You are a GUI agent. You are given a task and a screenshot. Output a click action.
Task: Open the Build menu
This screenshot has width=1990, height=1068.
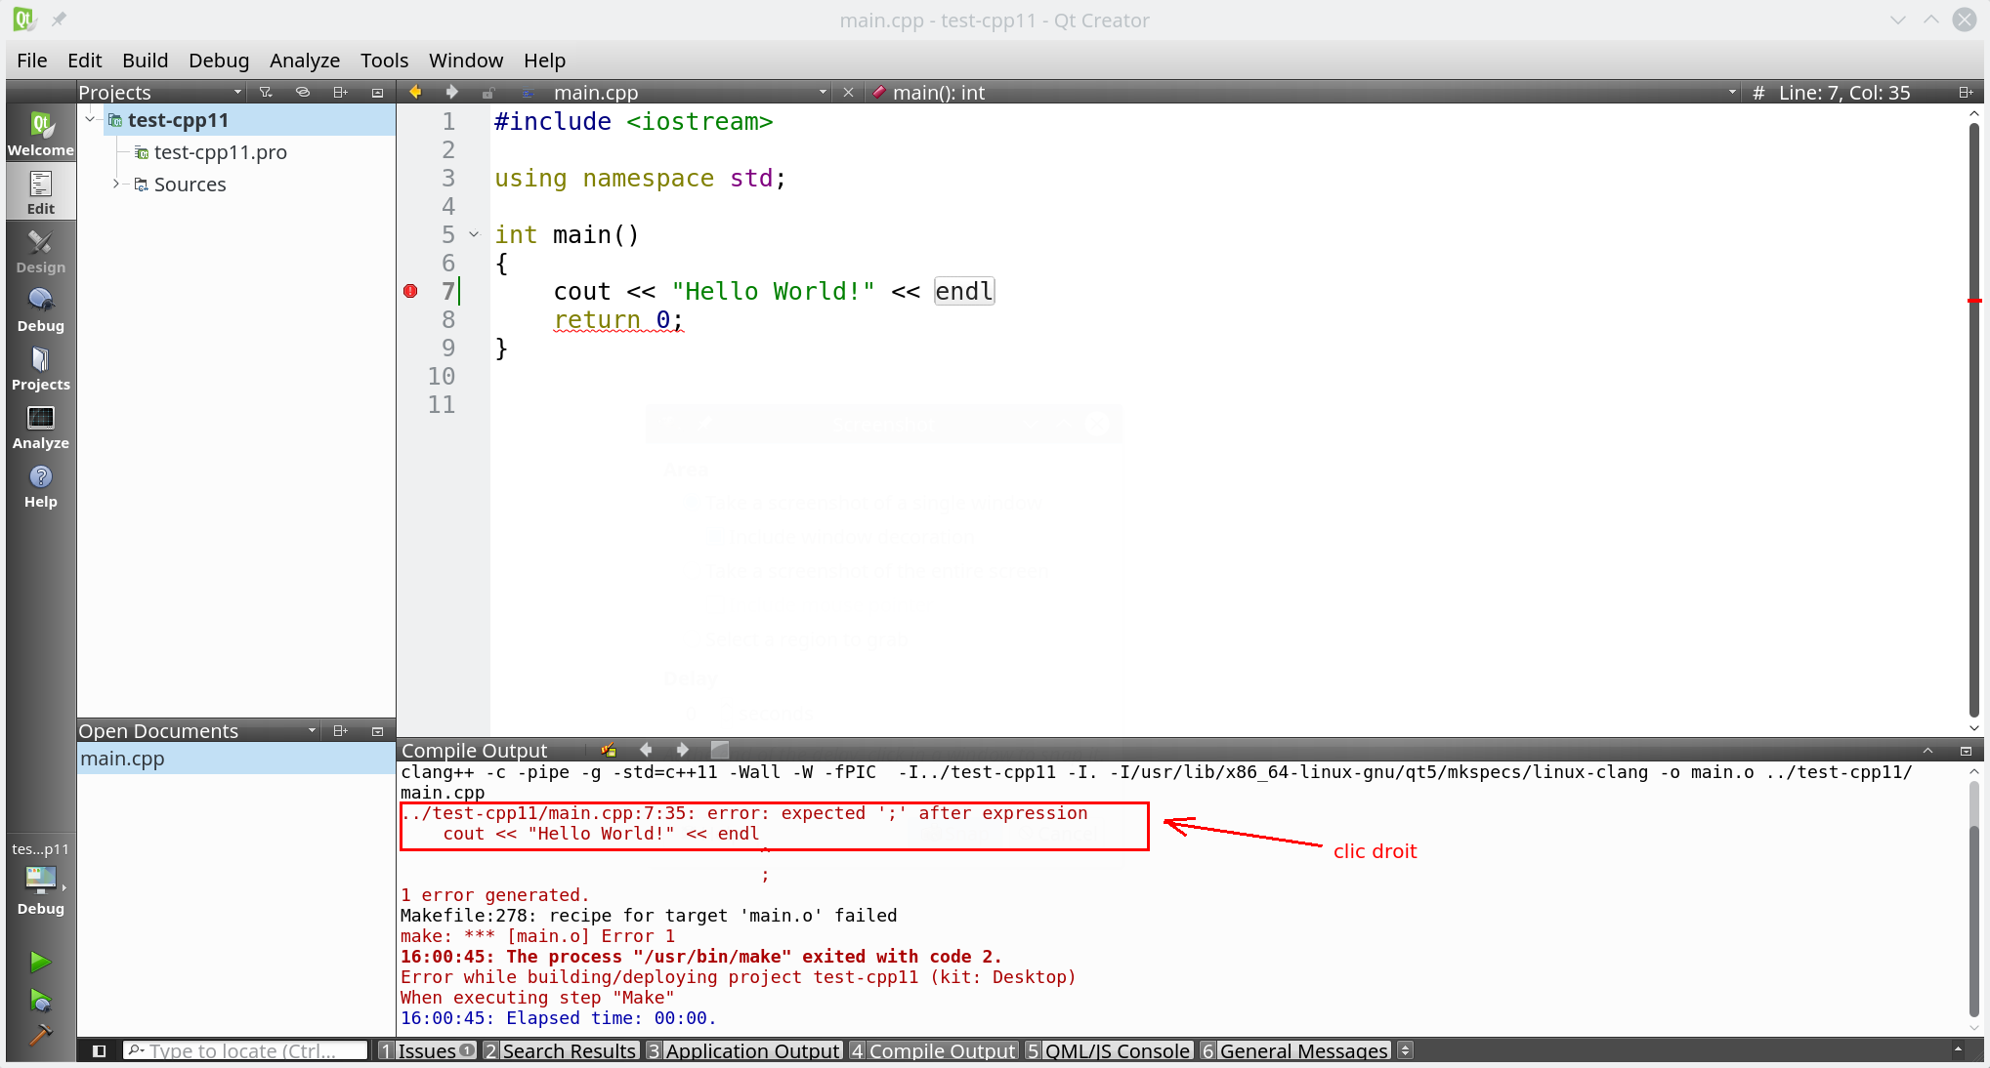click(x=146, y=61)
